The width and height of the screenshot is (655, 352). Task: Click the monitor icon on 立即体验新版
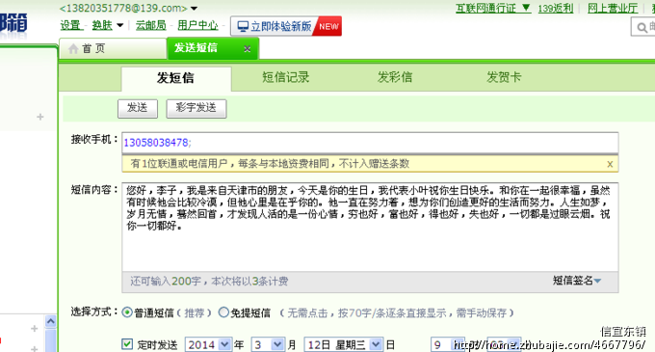(243, 26)
